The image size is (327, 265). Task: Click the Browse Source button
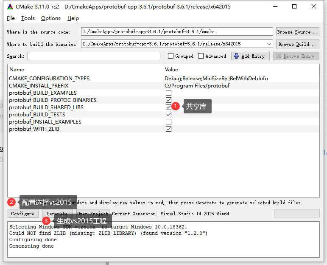tap(297, 32)
